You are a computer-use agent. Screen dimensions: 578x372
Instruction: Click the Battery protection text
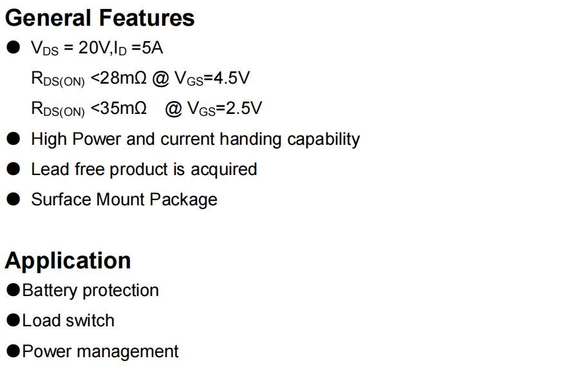point(90,290)
